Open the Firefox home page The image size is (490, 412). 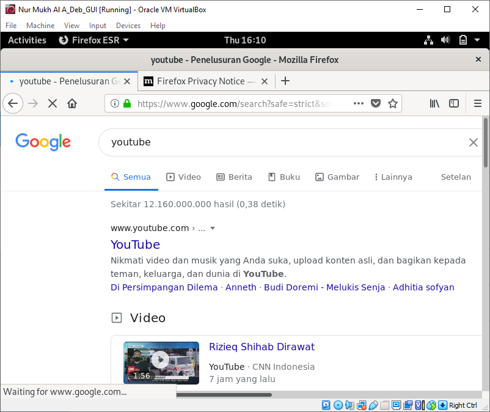[x=72, y=103]
